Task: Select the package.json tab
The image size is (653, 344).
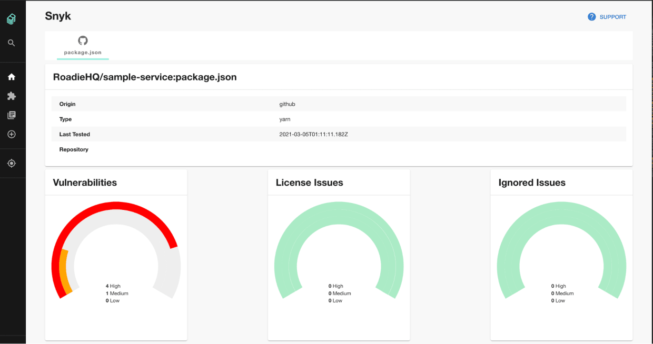Action: tap(83, 46)
